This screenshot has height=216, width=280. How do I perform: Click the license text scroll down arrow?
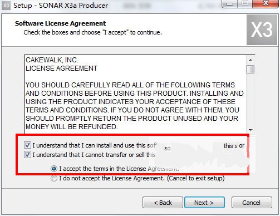pyautogui.click(x=250, y=130)
